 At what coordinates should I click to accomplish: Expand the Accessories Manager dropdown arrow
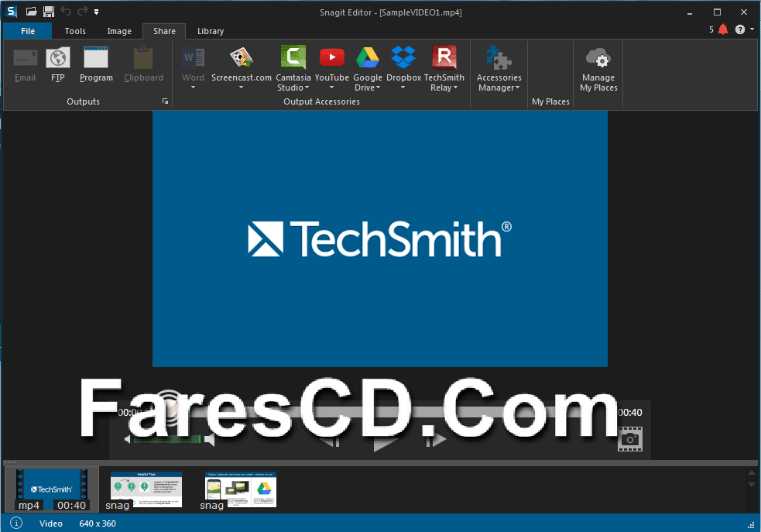point(517,88)
